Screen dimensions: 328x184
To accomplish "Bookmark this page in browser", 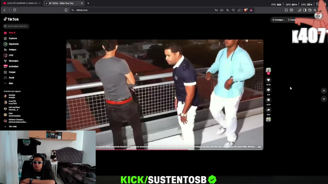I will coord(66,10).
